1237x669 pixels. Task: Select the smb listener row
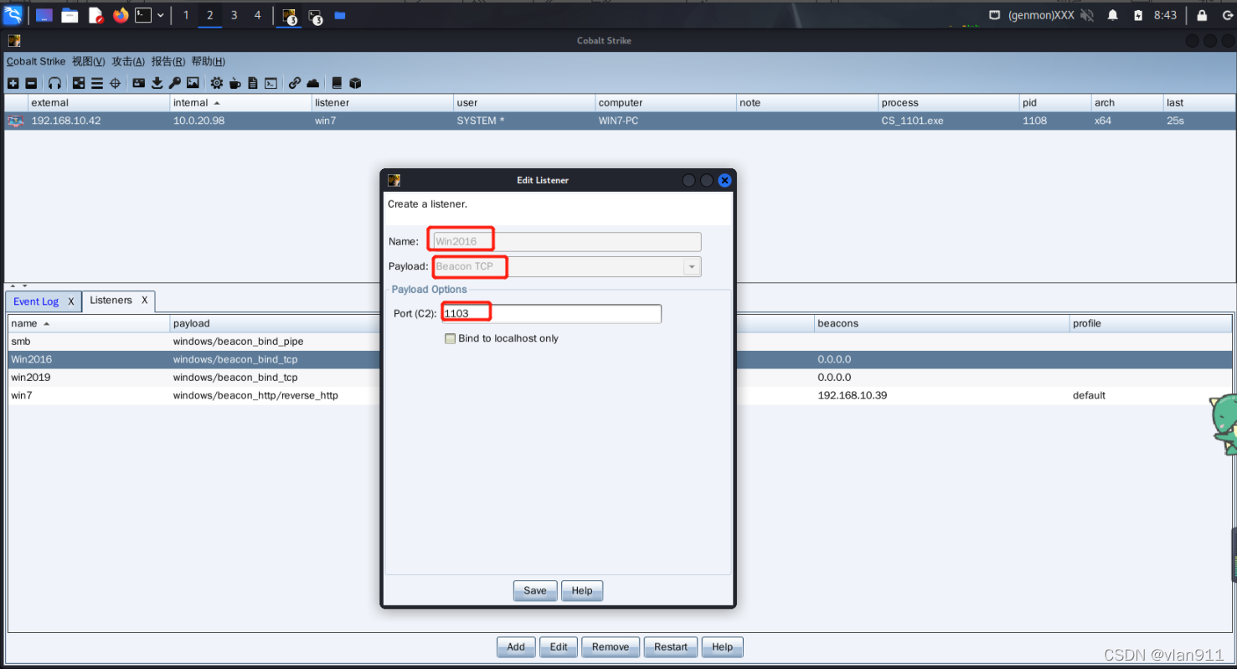pyautogui.click(x=620, y=341)
